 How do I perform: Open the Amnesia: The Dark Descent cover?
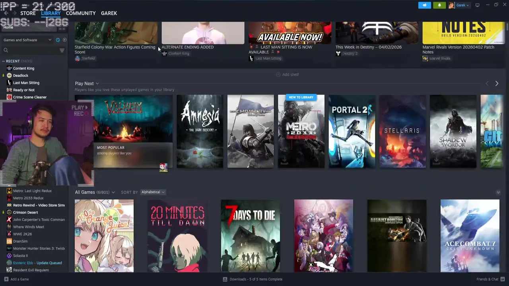click(200, 131)
